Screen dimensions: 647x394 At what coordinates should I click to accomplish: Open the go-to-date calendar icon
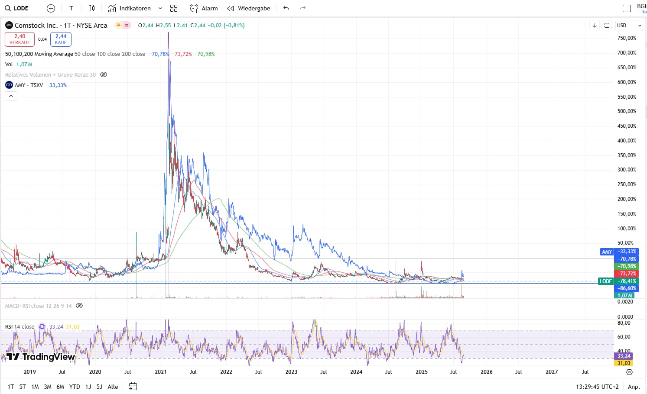(133, 387)
